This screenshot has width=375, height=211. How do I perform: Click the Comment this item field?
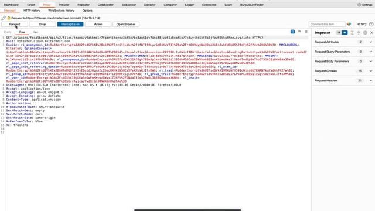click(327, 24)
